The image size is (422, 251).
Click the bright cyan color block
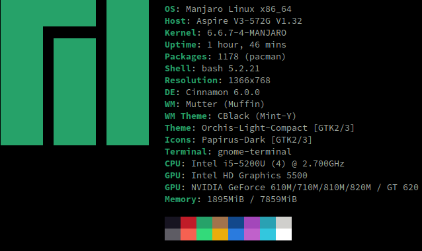pyautogui.click(x=268, y=234)
